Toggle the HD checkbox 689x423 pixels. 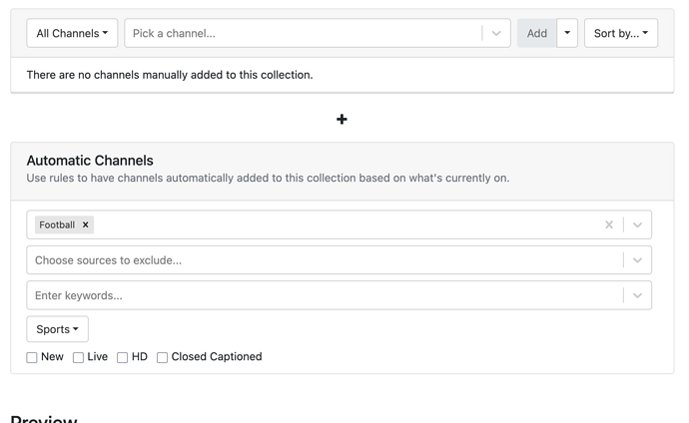point(122,357)
